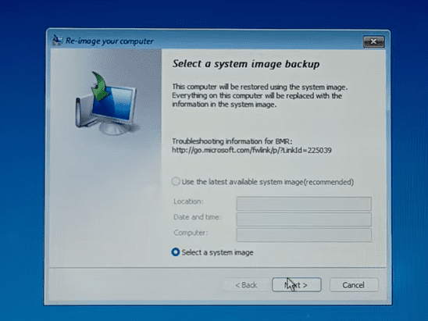The height and width of the screenshot is (321, 428).
Task: Click the 'Date and time:' label
Action: (198, 217)
